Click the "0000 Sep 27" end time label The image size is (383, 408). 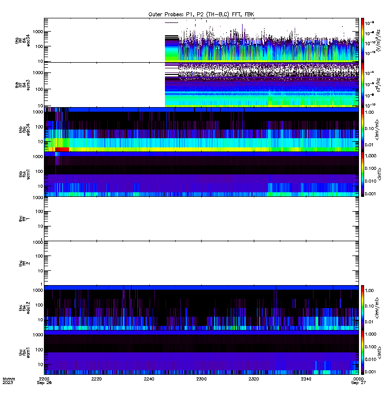tap(358, 380)
